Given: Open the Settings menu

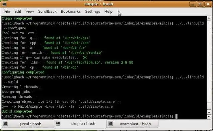Looking at the screenshot, I should (93, 11).
